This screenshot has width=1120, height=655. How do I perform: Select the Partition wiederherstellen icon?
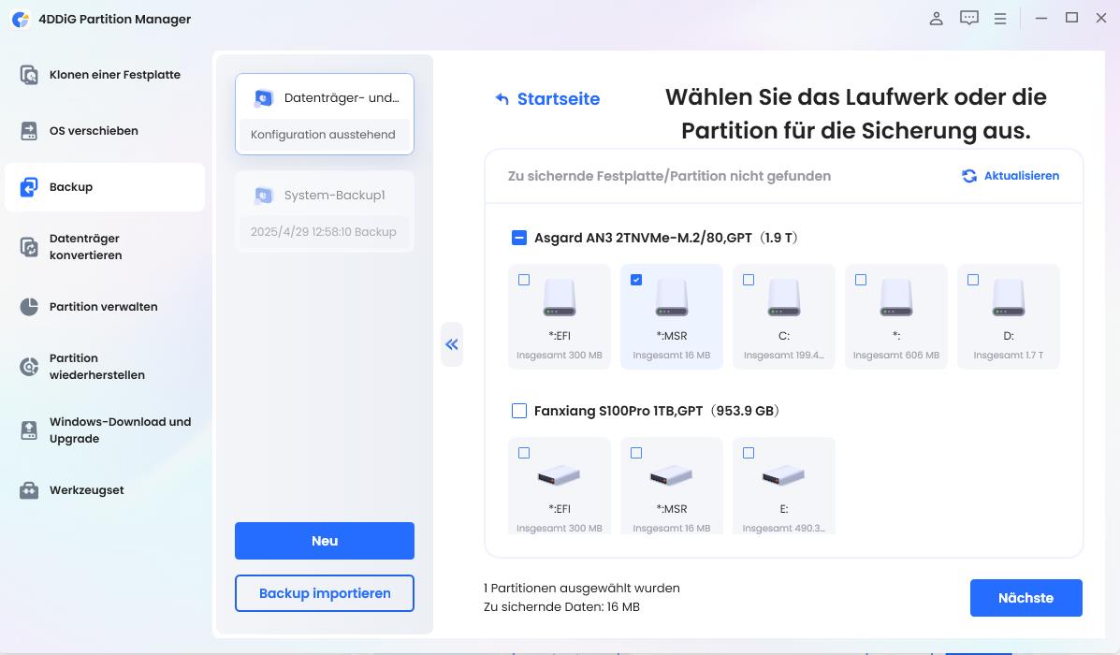point(29,365)
